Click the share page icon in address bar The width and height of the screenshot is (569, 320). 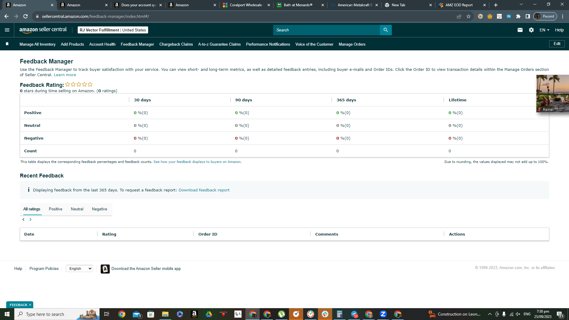(x=459, y=16)
